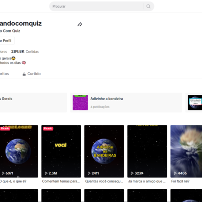The image size is (202, 202).
Task: Open the video with 6071 views
Action: click(x=19, y=151)
